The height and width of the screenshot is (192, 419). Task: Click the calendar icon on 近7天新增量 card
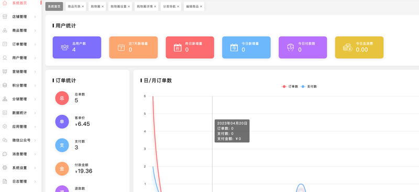[122, 47]
